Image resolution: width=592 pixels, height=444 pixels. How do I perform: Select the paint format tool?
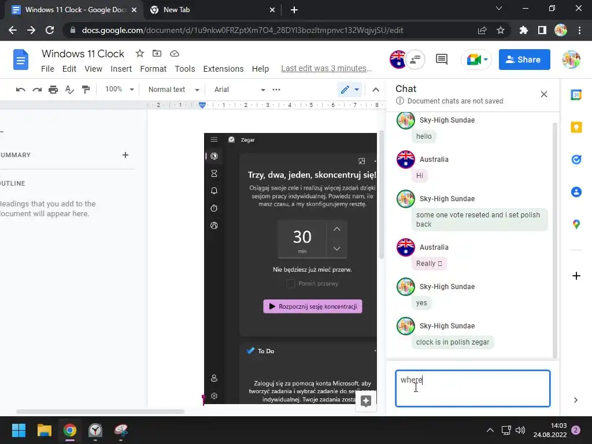coord(86,90)
